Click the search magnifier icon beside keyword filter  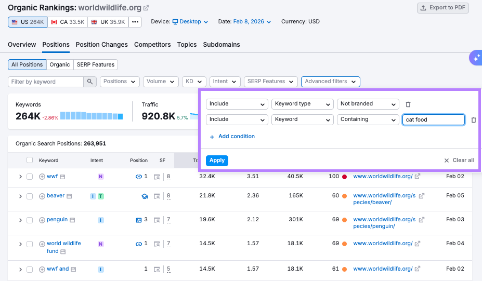coord(90,82)
